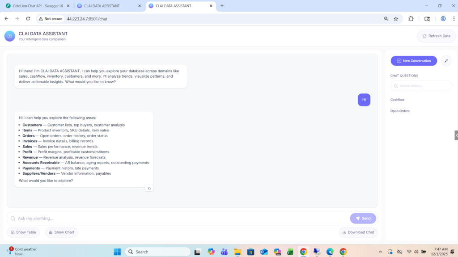The height and width of the screenshot is (257, 458).
Task: Copy the assistant's reply with the copy icon
Action: coord(149,188)
